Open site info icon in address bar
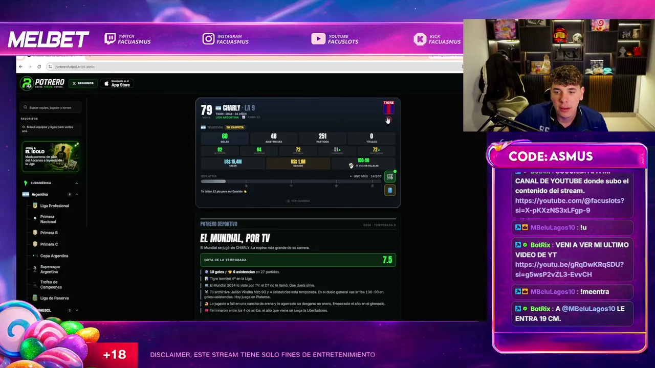Viewport: 655px width, 368px height. click(50, 67)
